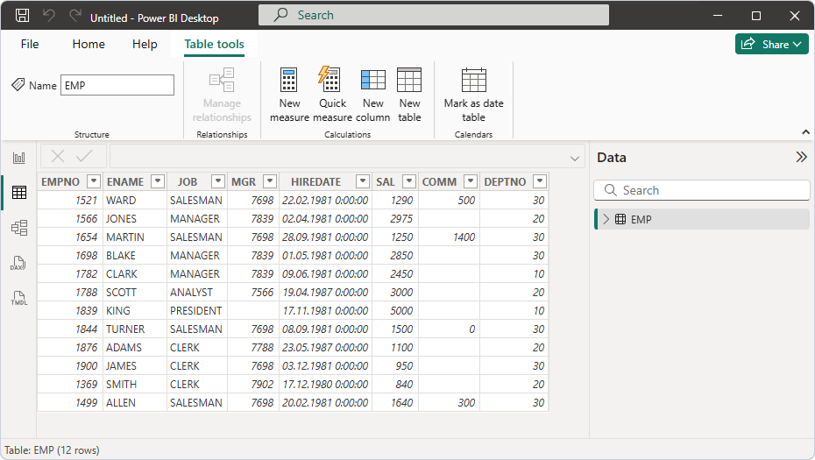The height and width of the screenshot is (460, 815).
Task: Click the tag icon beside Name
Action: [x=18, y=85]
